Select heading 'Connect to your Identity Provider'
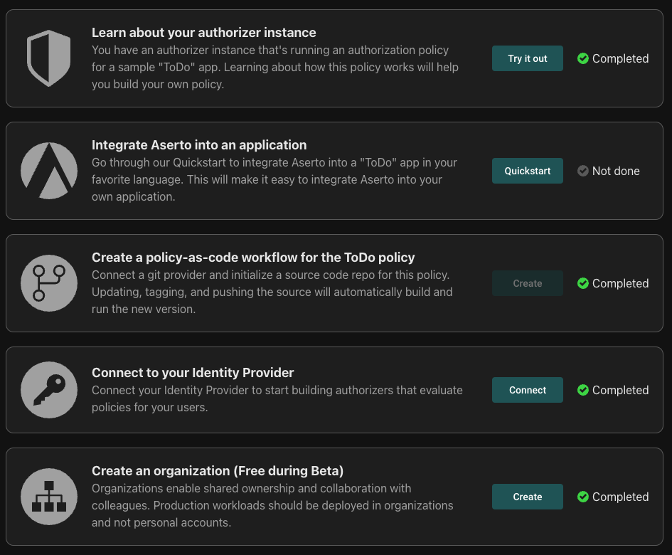The image size is (672, 555). pyautogui.click(x=193, y=373)
